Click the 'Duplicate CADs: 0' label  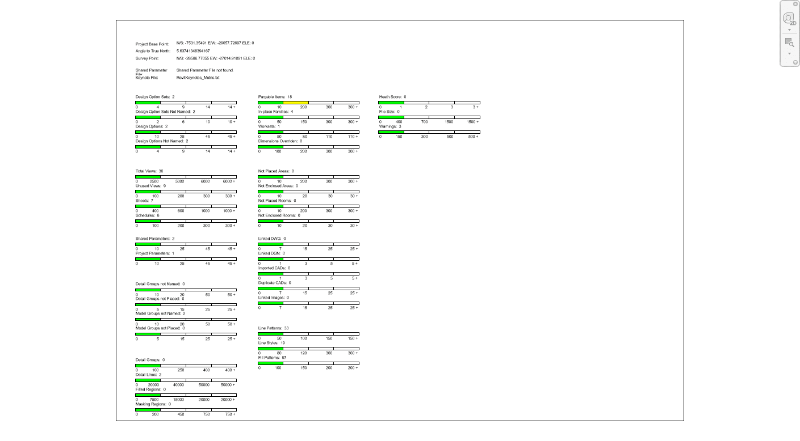click(275, 283)
